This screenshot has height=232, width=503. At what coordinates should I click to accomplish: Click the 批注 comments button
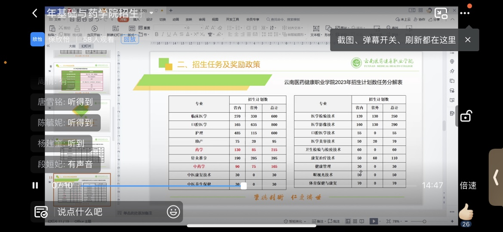[334, 221]
